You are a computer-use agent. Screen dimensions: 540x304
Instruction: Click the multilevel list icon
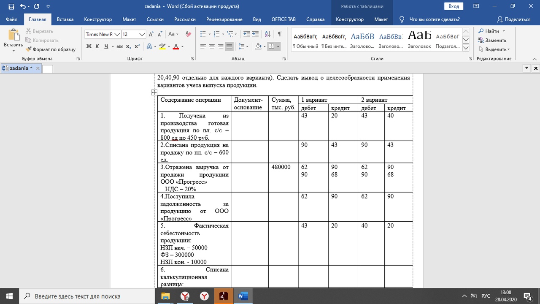(230, 34)
